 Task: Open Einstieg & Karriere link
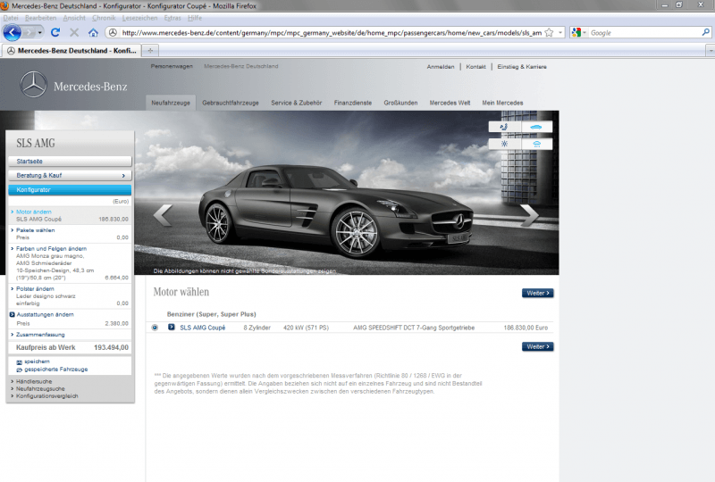[x=522, y=67]
